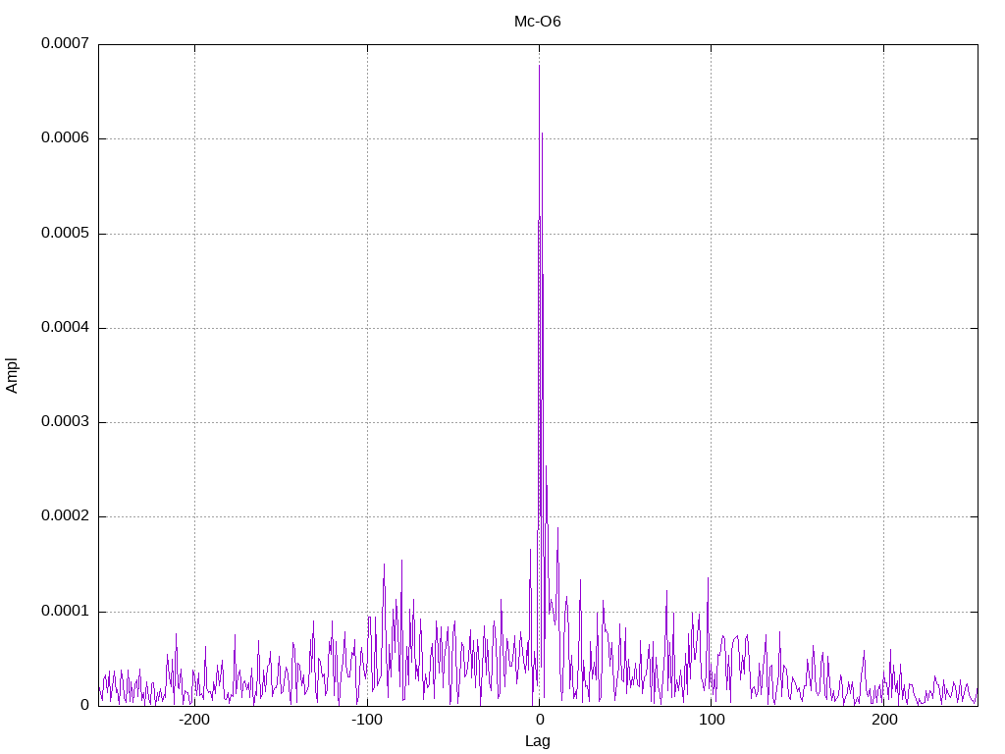Click the 0.0001 y-axis tick label
This screenshot has height=754, width=1005.
(x=66, y=611)
